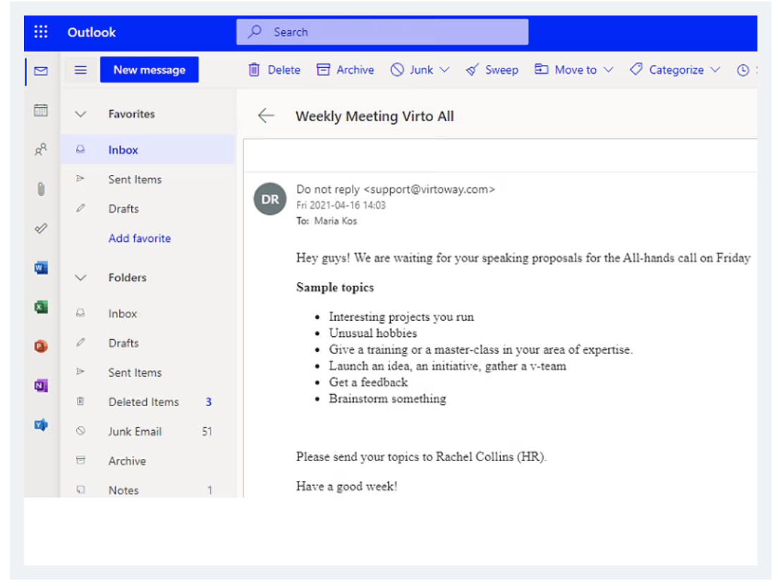
Task: Expand the Move to dropdown arrow
Action: tap(609, 70)
